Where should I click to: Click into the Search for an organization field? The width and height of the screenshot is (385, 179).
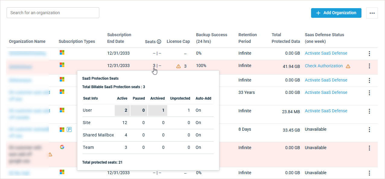[53, 13]
